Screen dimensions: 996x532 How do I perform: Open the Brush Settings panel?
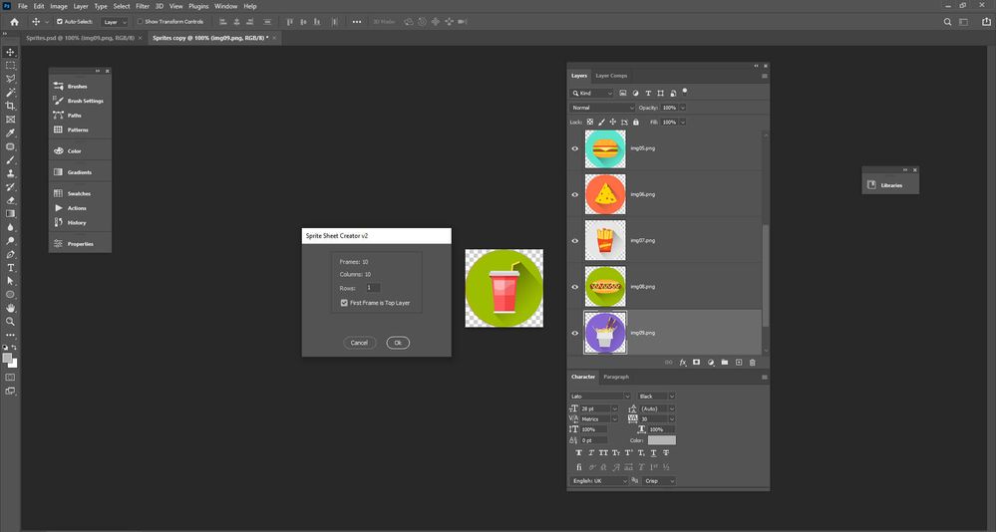[x=85, y=101]
